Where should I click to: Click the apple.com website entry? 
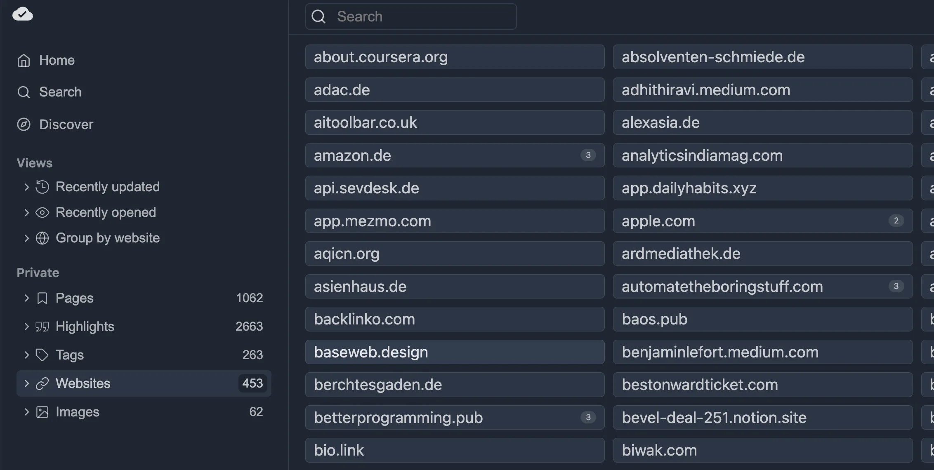(763, 221)
